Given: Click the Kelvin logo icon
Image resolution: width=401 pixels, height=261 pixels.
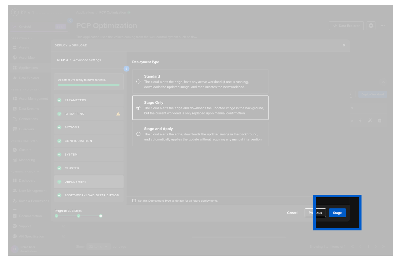Looking at the screenshot, I should (15, 12).
